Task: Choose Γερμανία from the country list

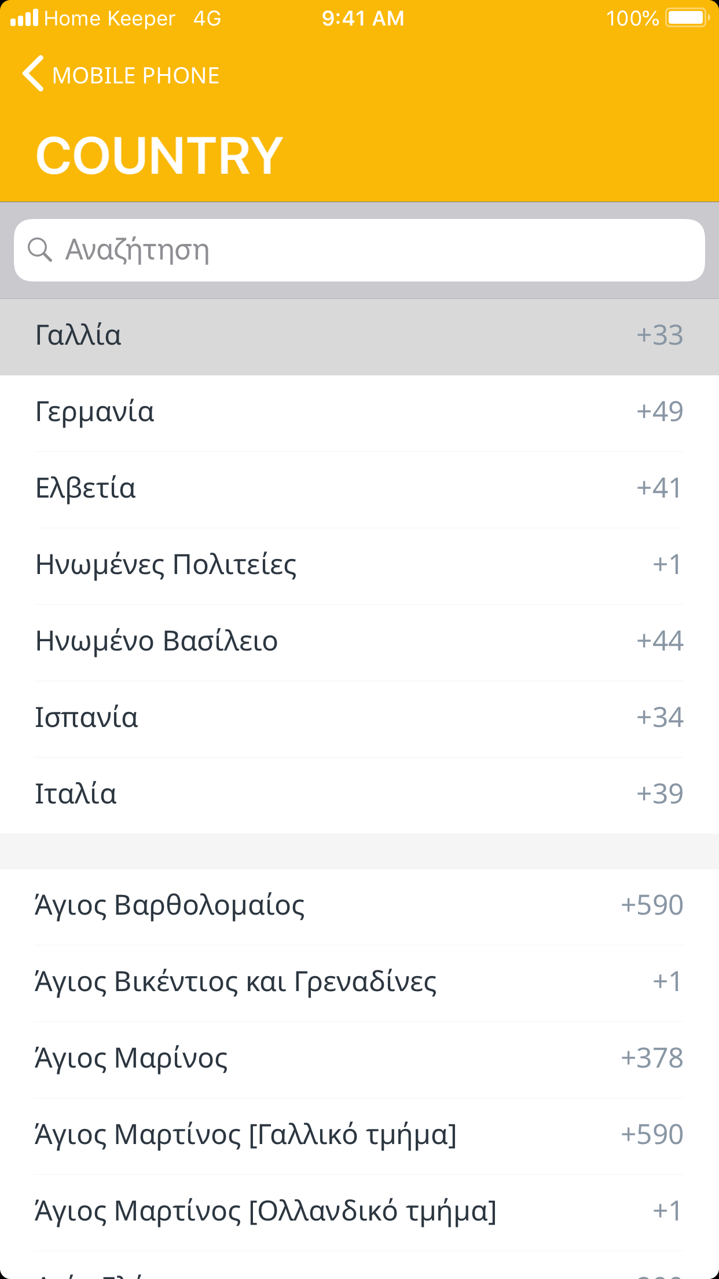Action: [x=95, y=412]
